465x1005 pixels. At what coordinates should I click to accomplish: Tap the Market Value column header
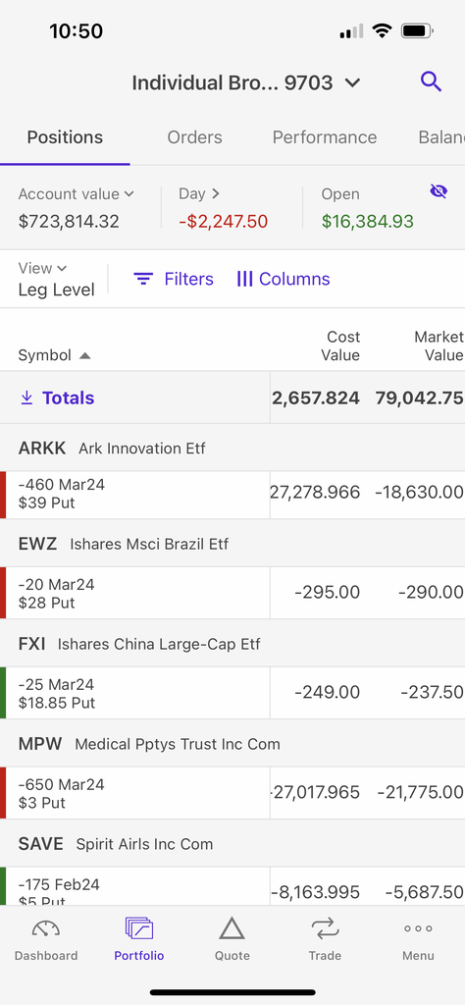point(439,346)
